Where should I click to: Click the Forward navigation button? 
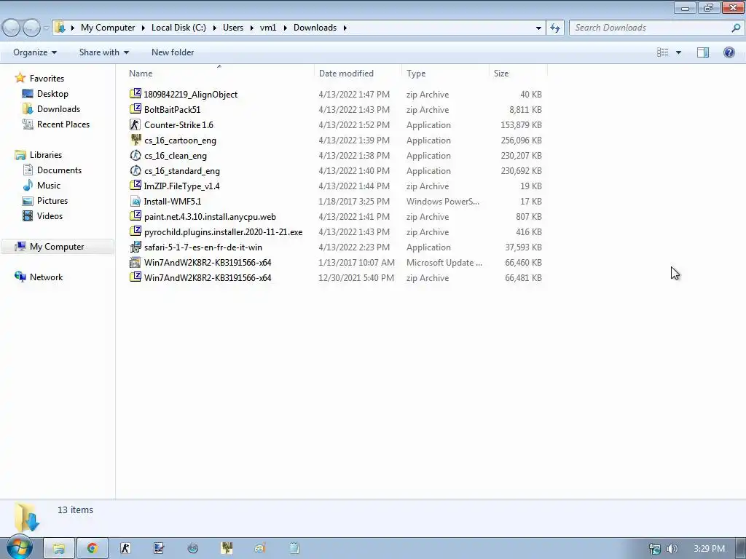pyautogui.click(x=31, y=28)
